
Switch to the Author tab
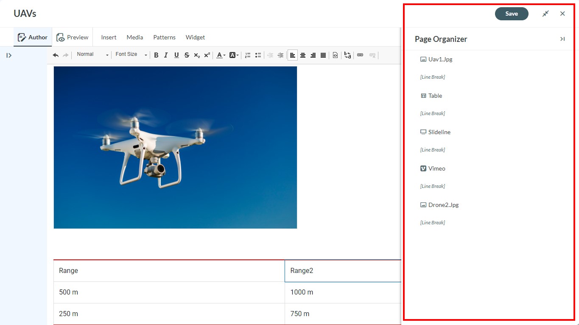pos(33,37)
